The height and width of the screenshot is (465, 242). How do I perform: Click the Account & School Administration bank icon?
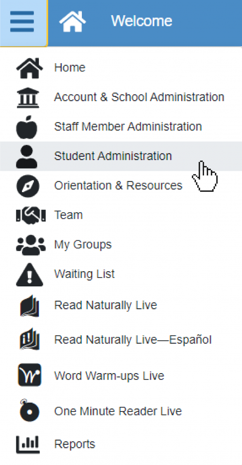point(29,97)
